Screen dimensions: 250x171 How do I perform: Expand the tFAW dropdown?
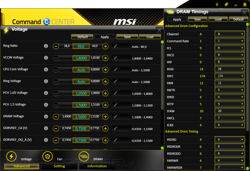click(230, 111)
